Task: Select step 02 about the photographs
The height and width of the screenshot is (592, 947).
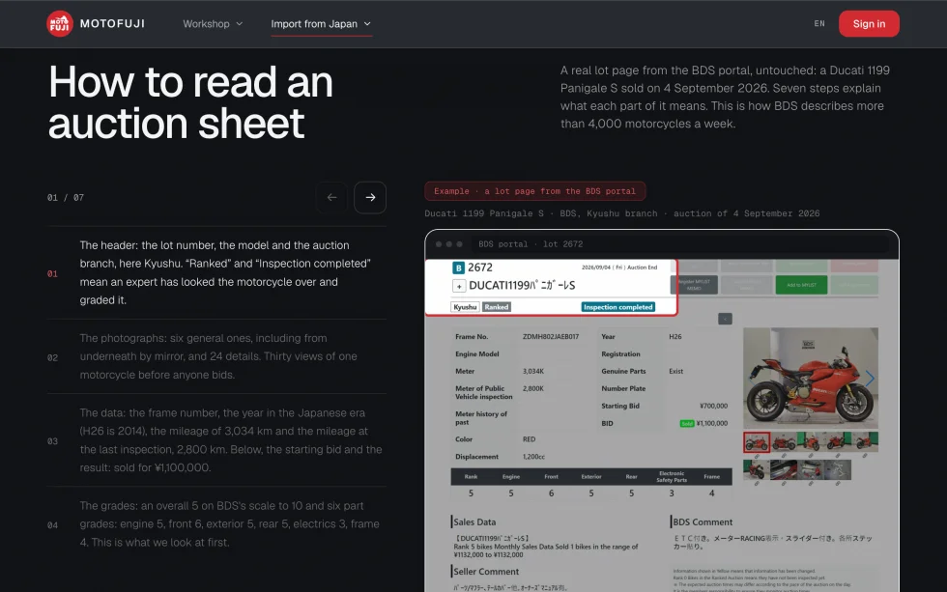Action: click(216, 356)
